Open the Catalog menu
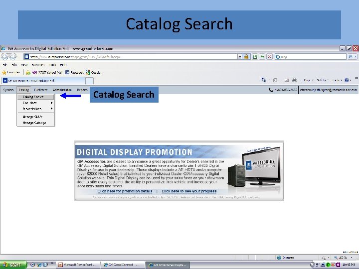Screen dimensions: 359x269 (x=23, y=90)
